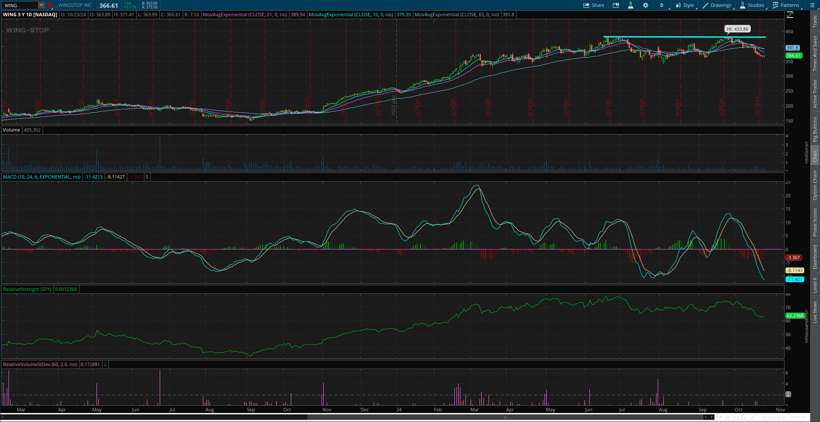
Task: Click the zoom out magnifier
Action: click(x=744, y=417)
